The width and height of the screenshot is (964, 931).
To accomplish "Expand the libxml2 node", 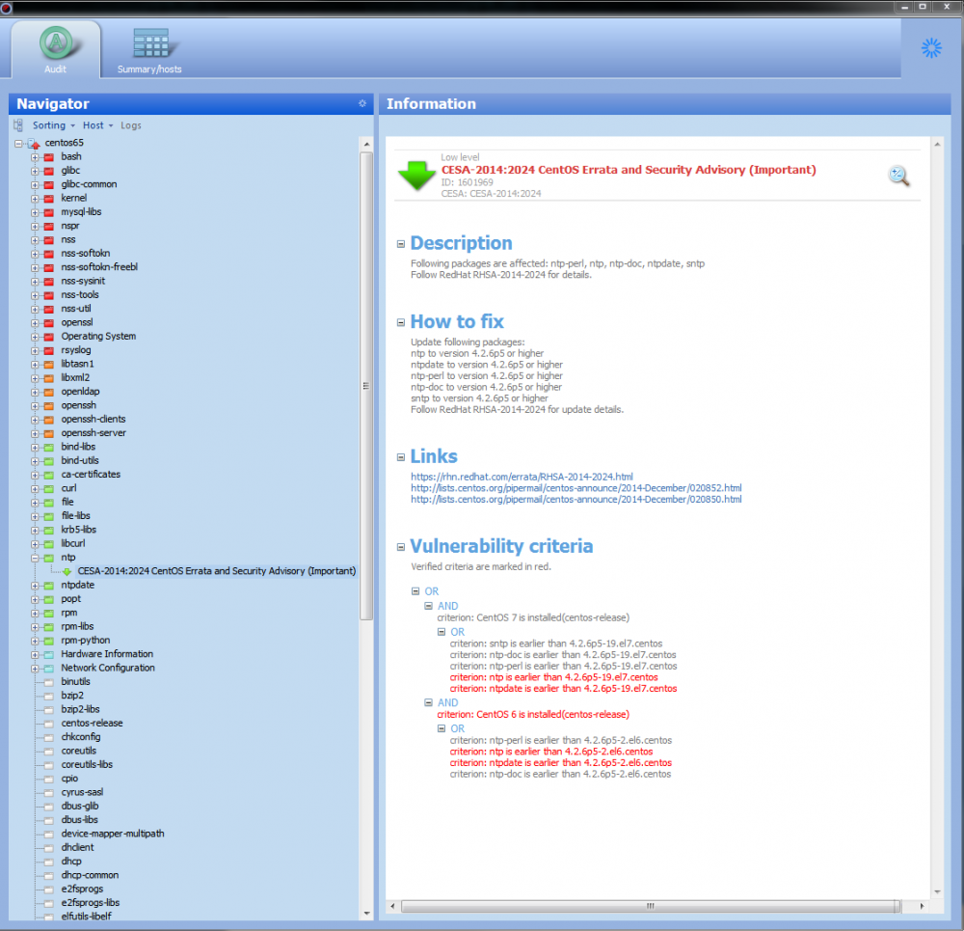I will pos(35,378).
